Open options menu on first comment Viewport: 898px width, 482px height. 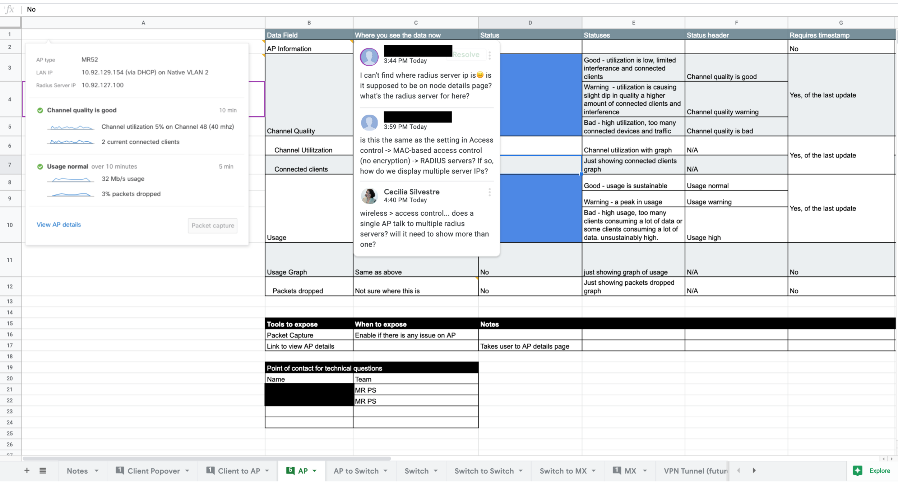pos(490,55)
